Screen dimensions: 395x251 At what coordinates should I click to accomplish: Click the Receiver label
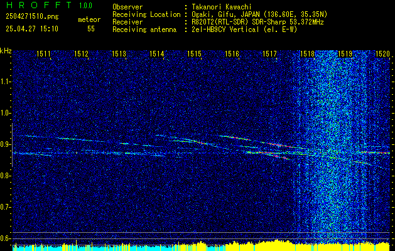(x=127, y=22)
